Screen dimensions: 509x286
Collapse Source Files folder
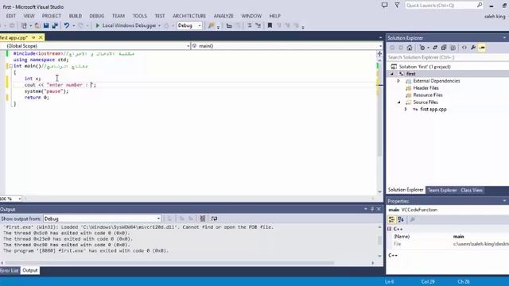click(x=399, y=102)
